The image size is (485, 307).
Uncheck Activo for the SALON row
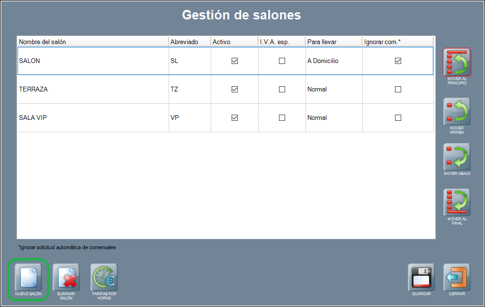[x=234, y=61]
